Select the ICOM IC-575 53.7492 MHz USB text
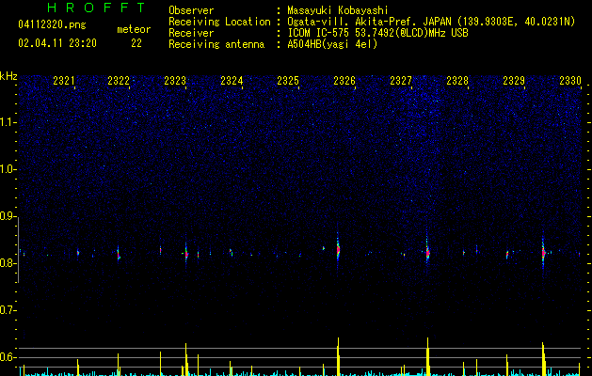 coord(377,33)
